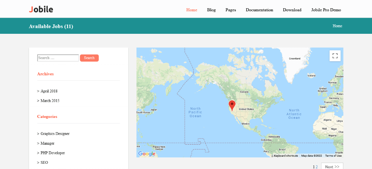The image size is (372, 169).
Task: Click the Venezuela label on the map
Action: coord(274,137)
